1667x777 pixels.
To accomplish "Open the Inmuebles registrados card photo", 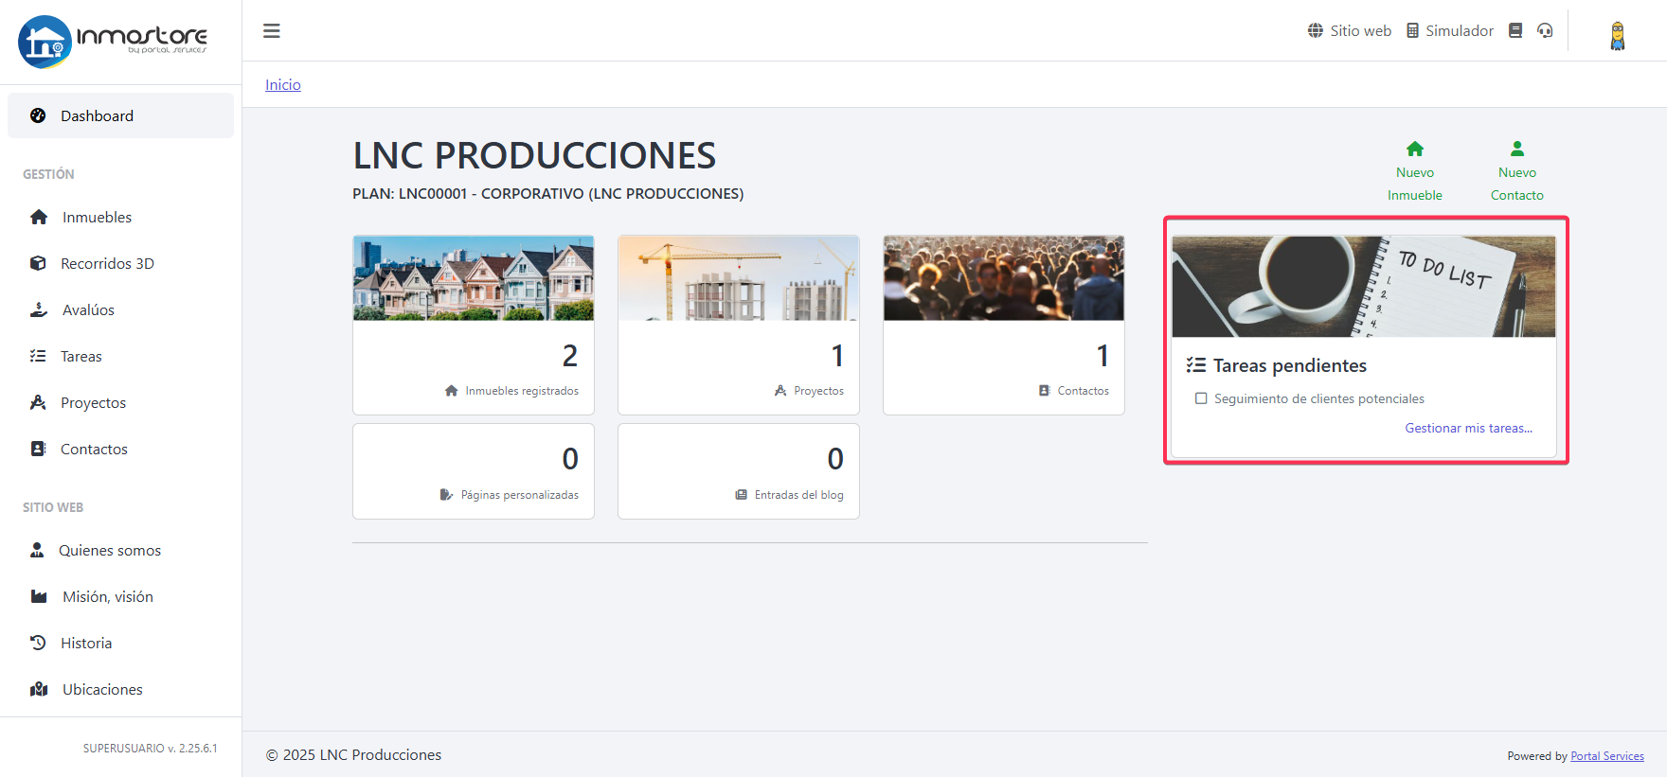I will tap(474, 278).
